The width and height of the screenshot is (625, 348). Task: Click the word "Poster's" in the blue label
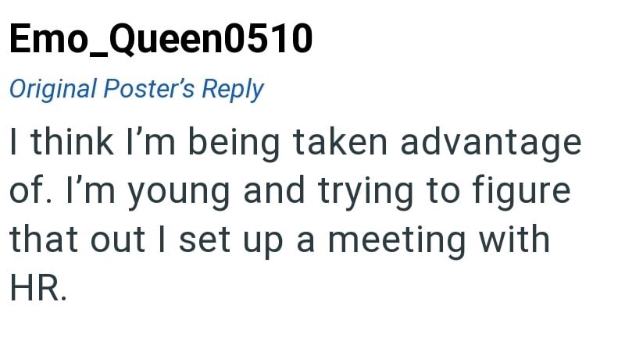[x=148, y=89]
